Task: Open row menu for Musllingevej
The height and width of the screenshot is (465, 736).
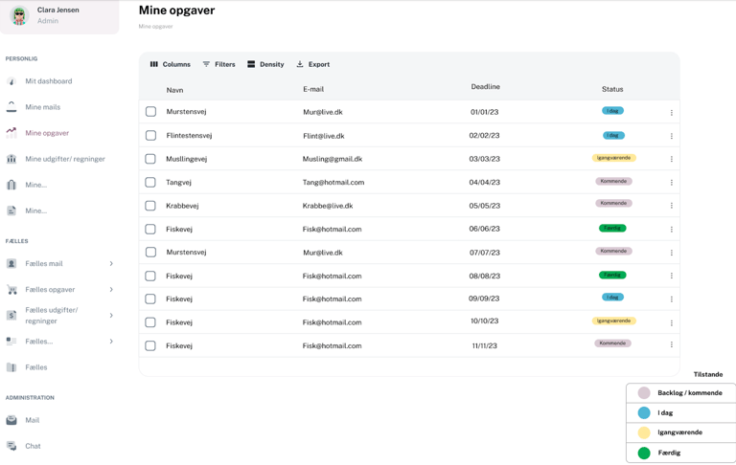Action: (x=671, y=159)
